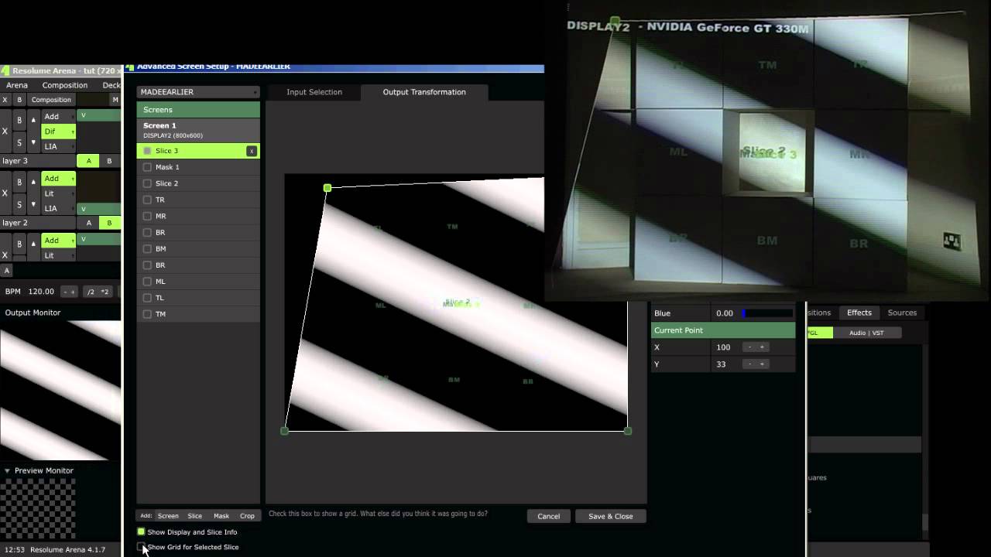991x557 pixels.
Task: Switch to the Input Selection tab
Action: pos(314,92)
